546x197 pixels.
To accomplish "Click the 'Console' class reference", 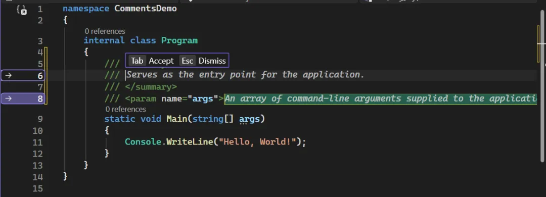I will pyautogui.click(x=143, y=142).
